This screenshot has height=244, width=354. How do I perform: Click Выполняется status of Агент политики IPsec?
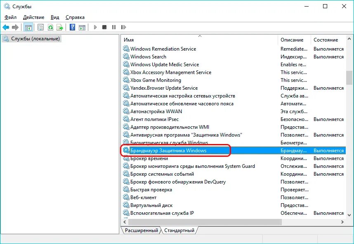click(328, 119)
